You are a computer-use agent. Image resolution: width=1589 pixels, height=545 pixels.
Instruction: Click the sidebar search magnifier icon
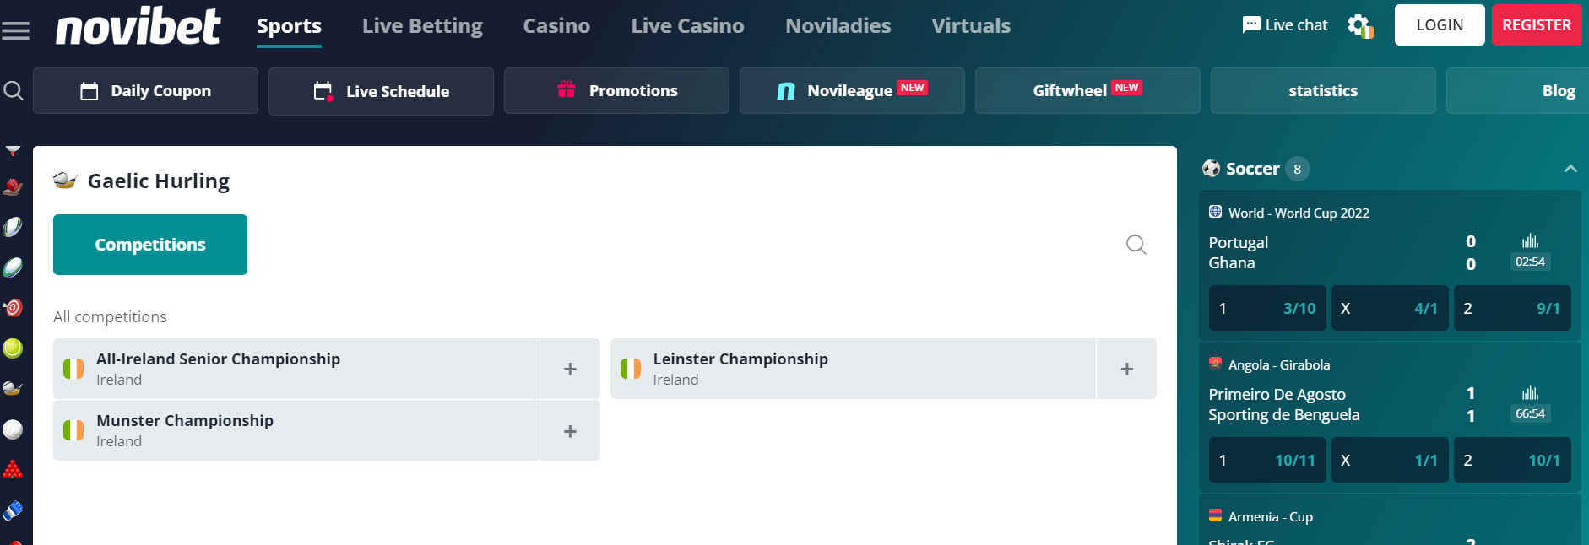[x=14, y=90]
